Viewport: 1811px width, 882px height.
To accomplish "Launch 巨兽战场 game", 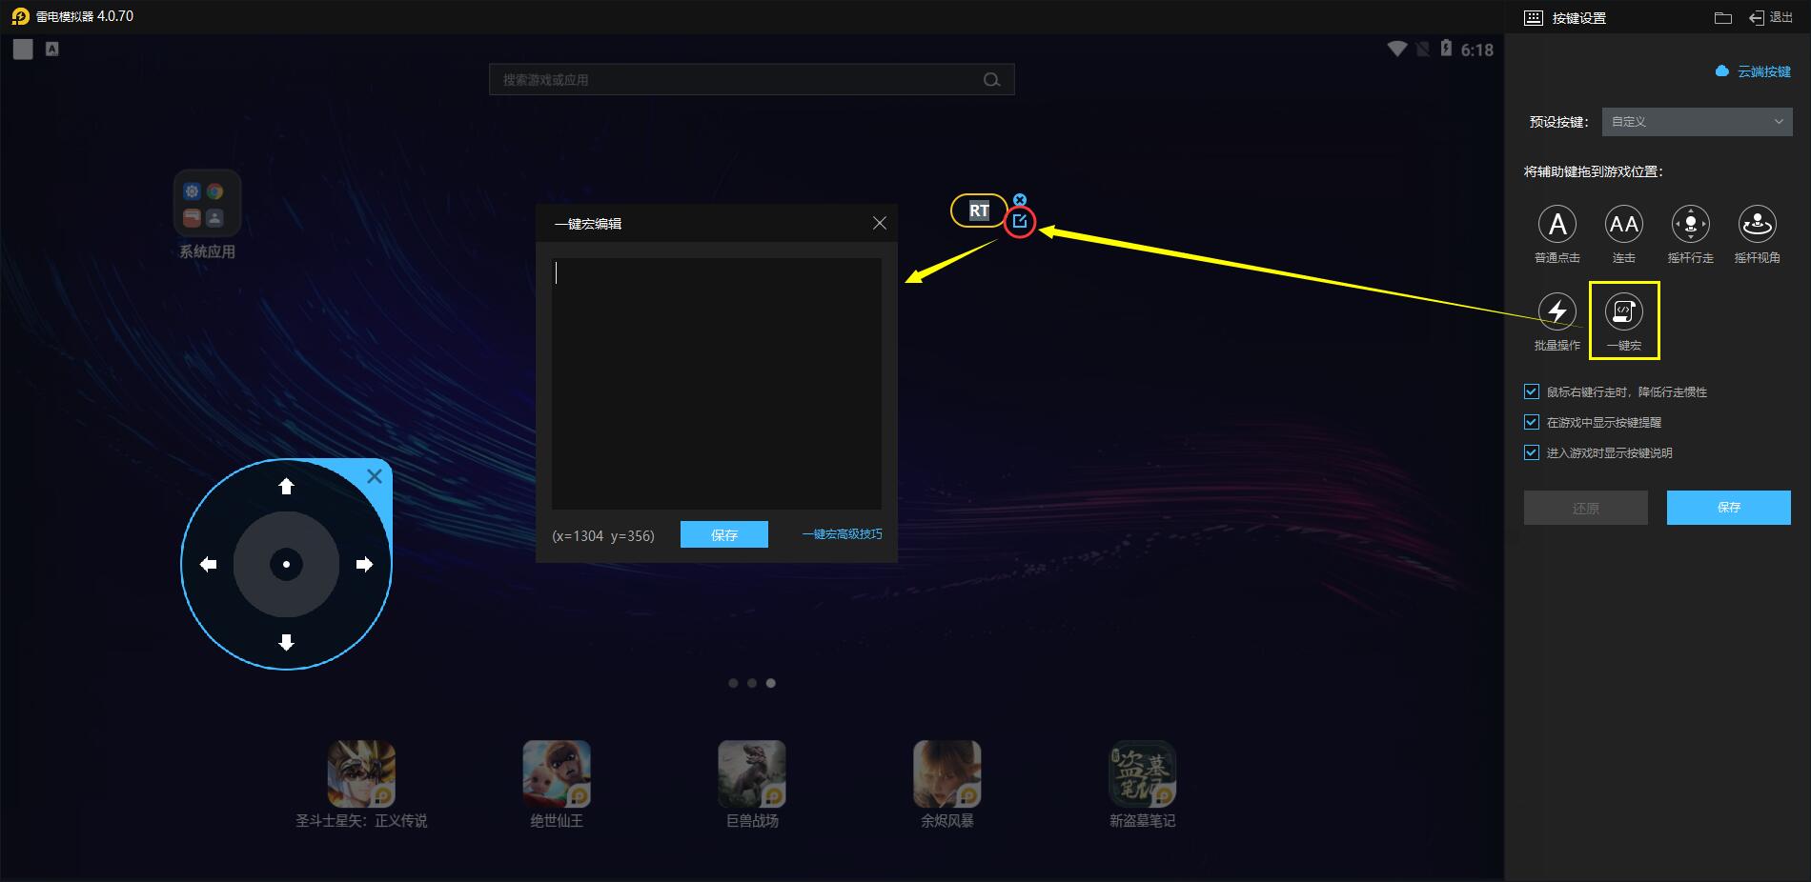I will 752,774.
